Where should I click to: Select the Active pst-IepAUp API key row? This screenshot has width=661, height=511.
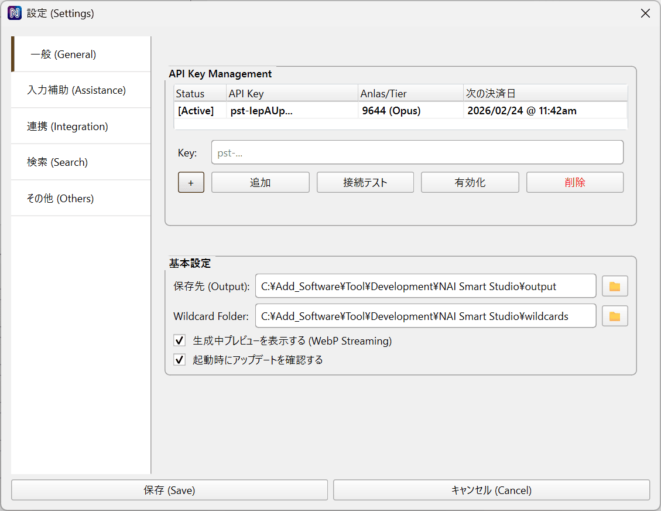pyautogui.click(x=400, y=111)
